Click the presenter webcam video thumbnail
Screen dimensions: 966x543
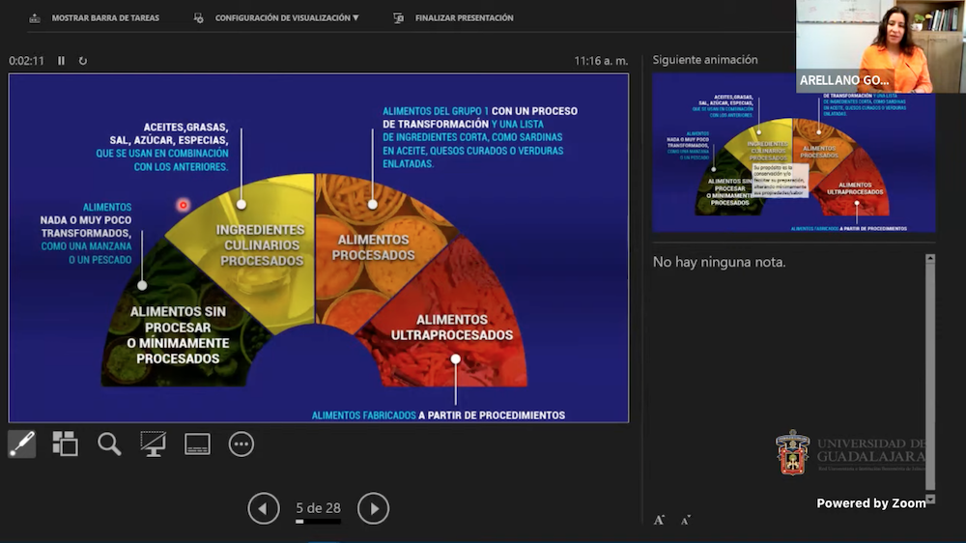click(x=878, y=46)
